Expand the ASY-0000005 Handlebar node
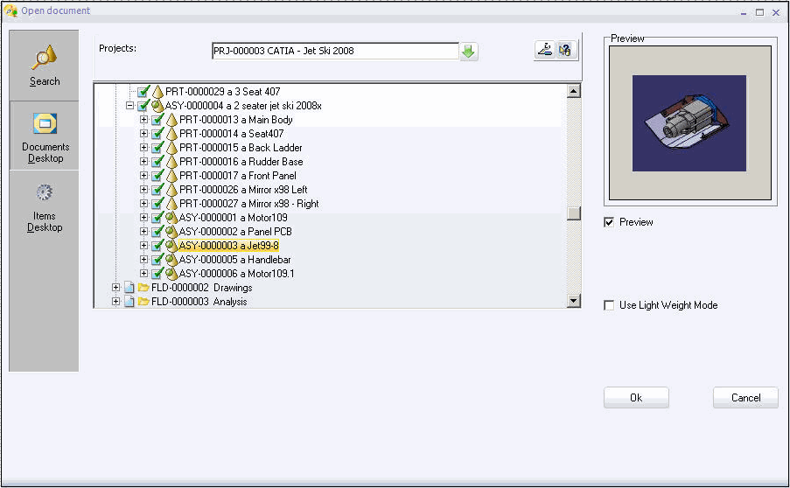The width and height of the screenshot is (790, 488). (143, 260)
